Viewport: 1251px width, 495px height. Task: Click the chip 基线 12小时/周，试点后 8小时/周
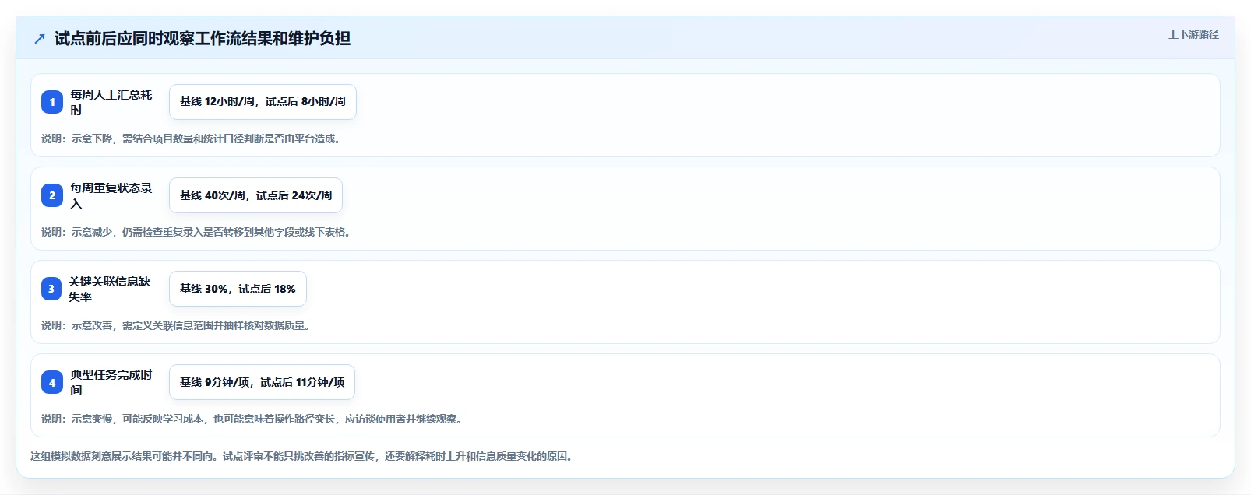coord(263,102)
